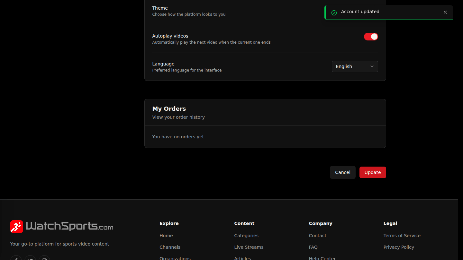The image size is (463, 260).
Task: Click the Cancel button
Action: tap(343, 172)
